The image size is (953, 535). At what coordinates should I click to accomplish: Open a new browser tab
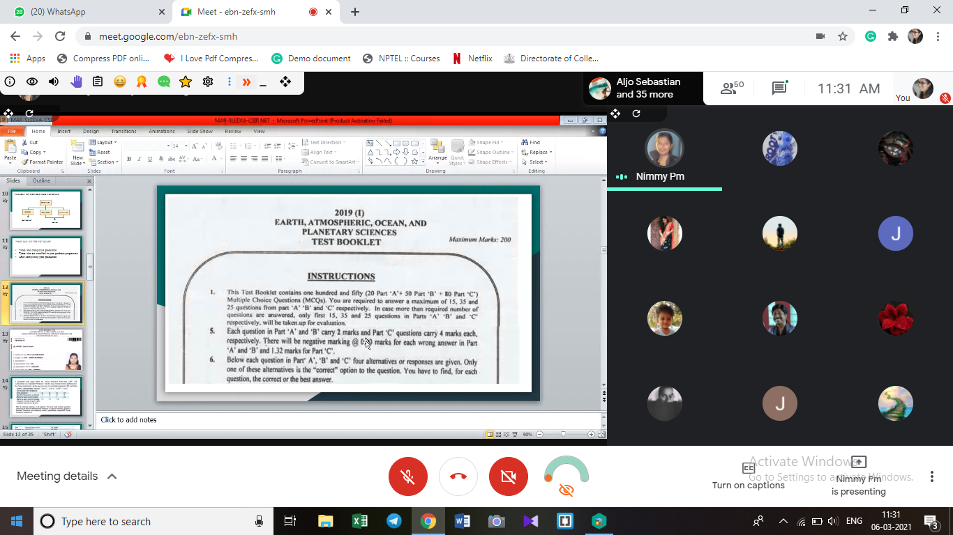coord(355,12)
